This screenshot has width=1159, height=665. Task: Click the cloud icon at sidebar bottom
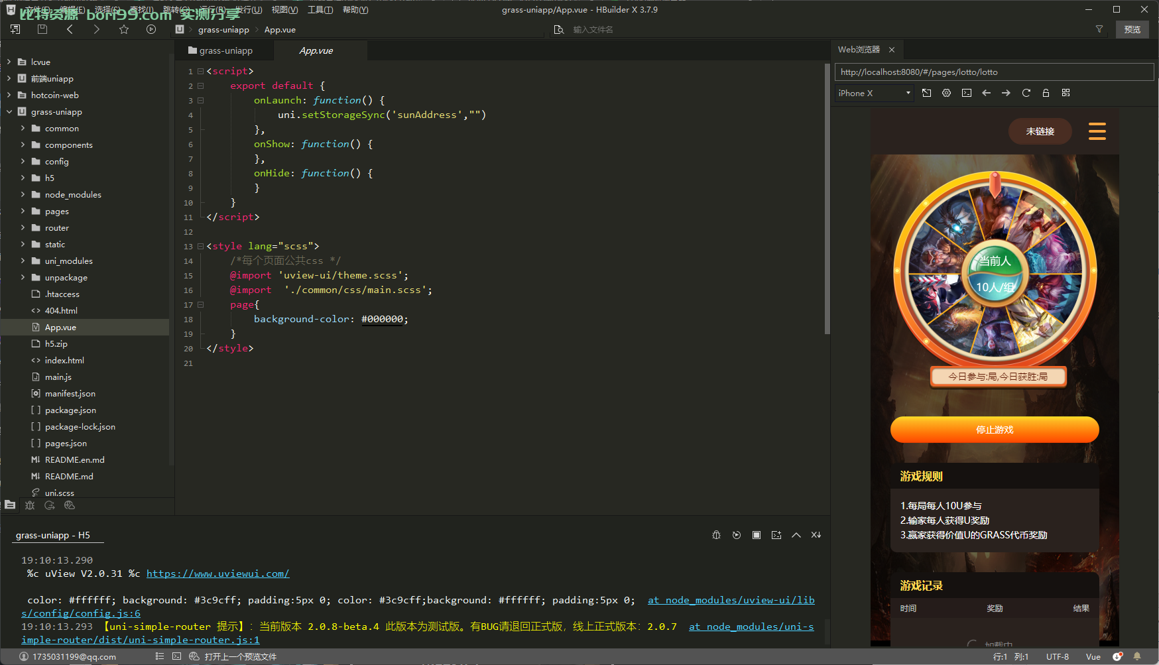[70, 505]
